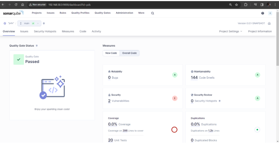Star the 'pds' project as favorite
The image size is (279, 147).
[5, 23]
